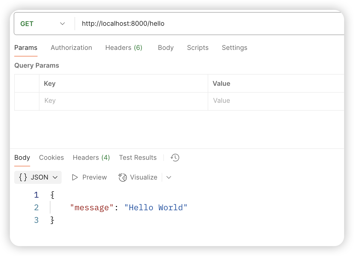Click line number 3 in response
The image size is (354, 256).
(x=36, y=220)
